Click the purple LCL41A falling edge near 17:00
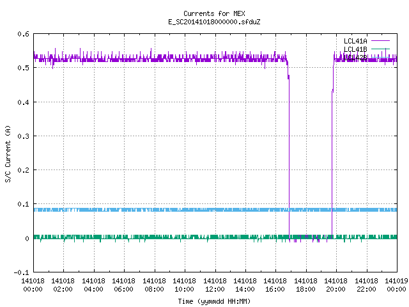Screen dimensions: 409x307 point(289,157)
